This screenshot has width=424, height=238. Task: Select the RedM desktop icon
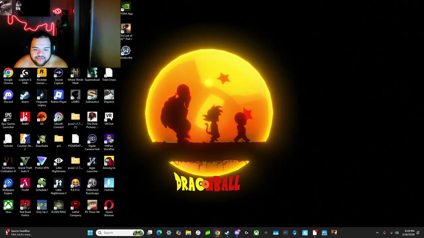(x=25, y=119)
